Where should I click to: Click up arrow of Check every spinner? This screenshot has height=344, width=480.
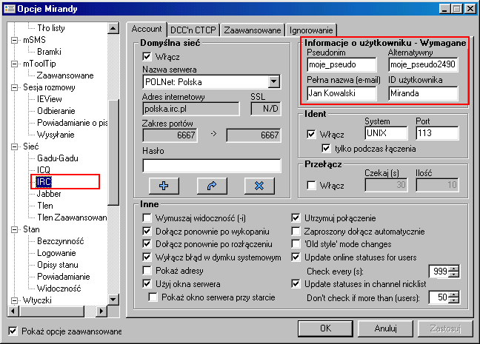[454, 268]
